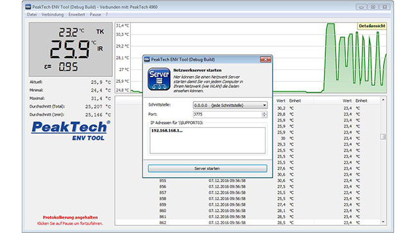
Task: Click the first Einheit column header
Action: 295,101
